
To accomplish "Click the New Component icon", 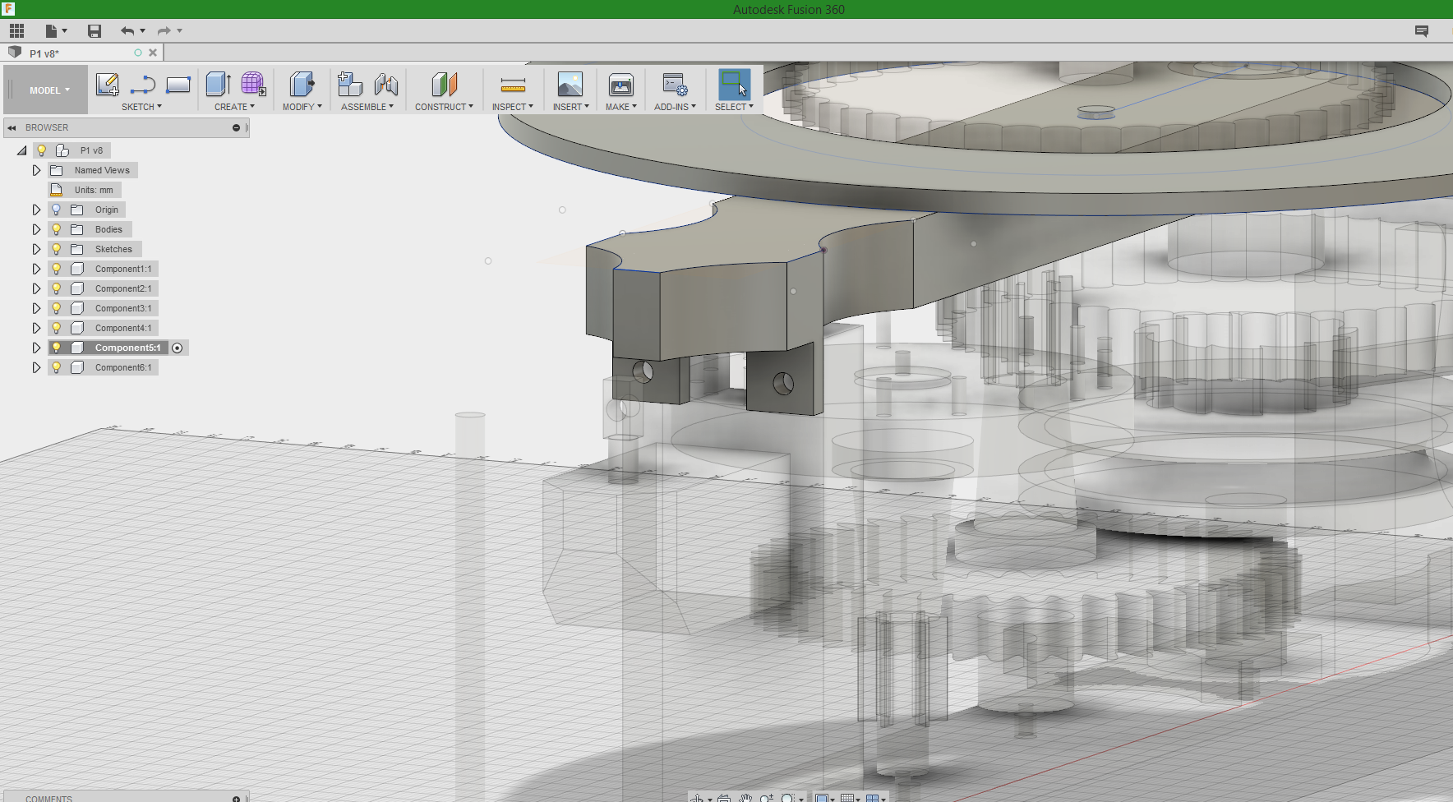I will [350, 85].
